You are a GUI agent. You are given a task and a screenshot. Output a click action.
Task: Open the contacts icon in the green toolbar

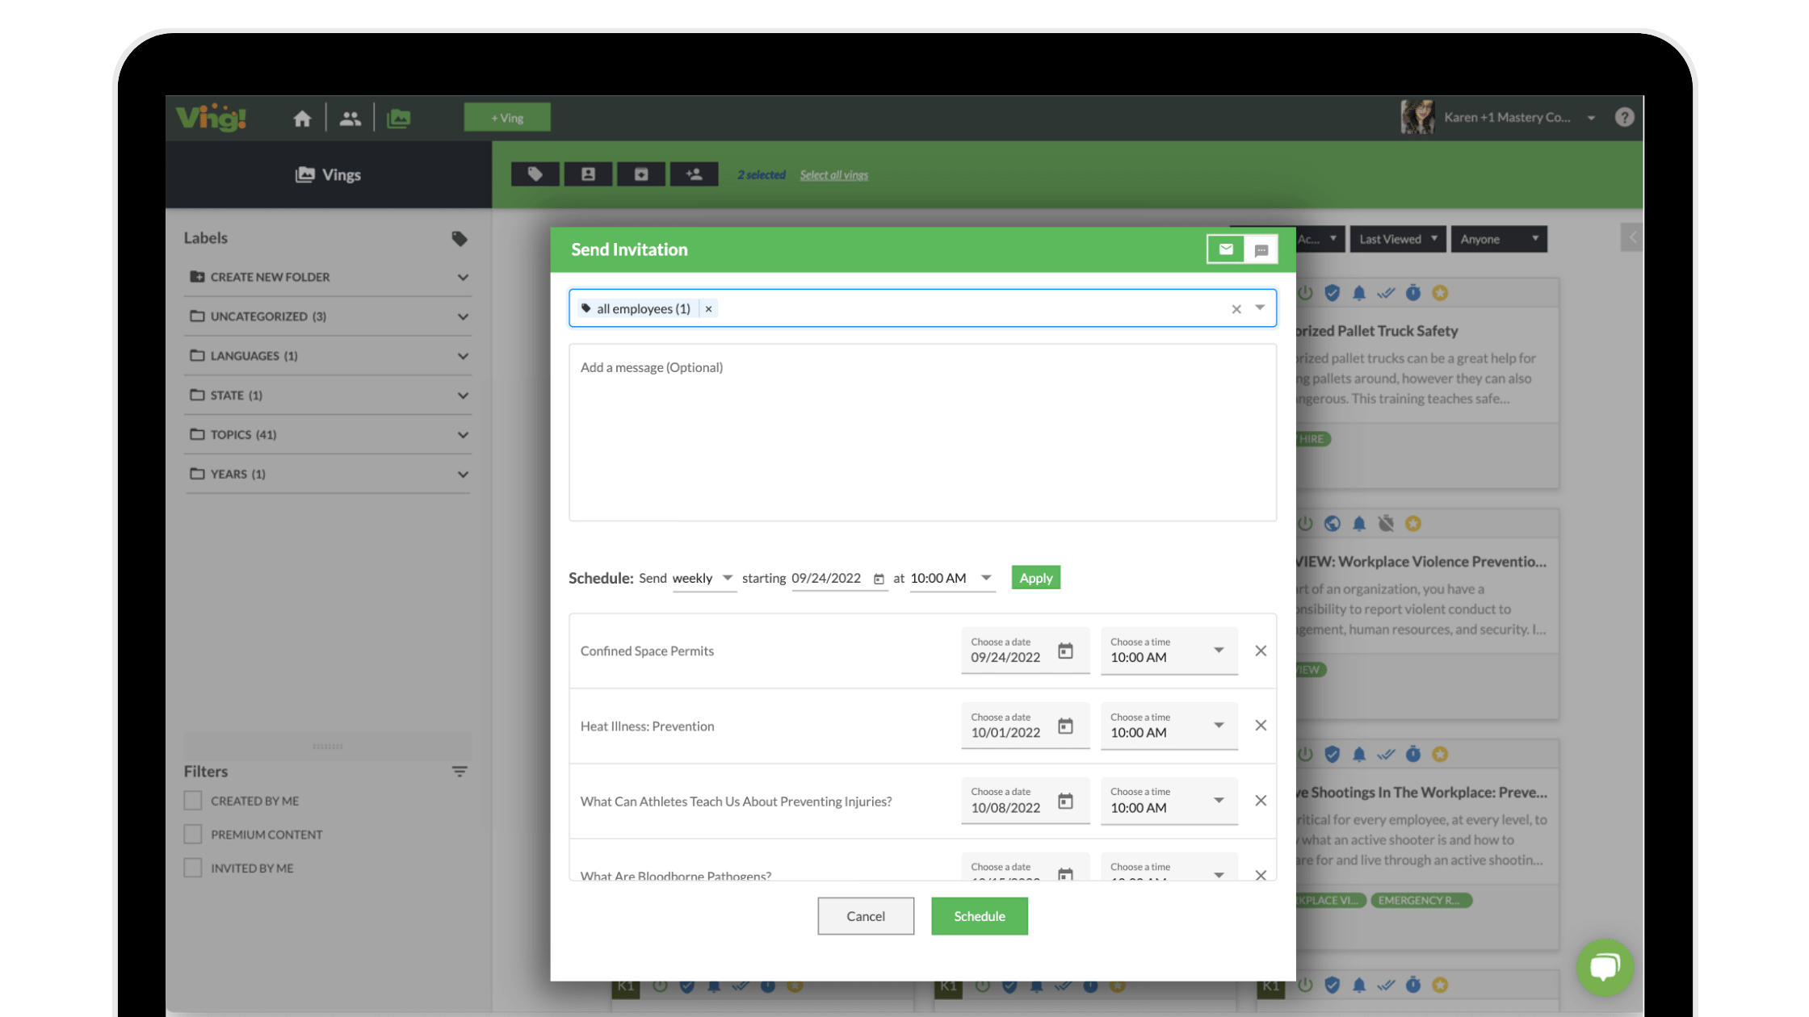[x=588, y=174]
